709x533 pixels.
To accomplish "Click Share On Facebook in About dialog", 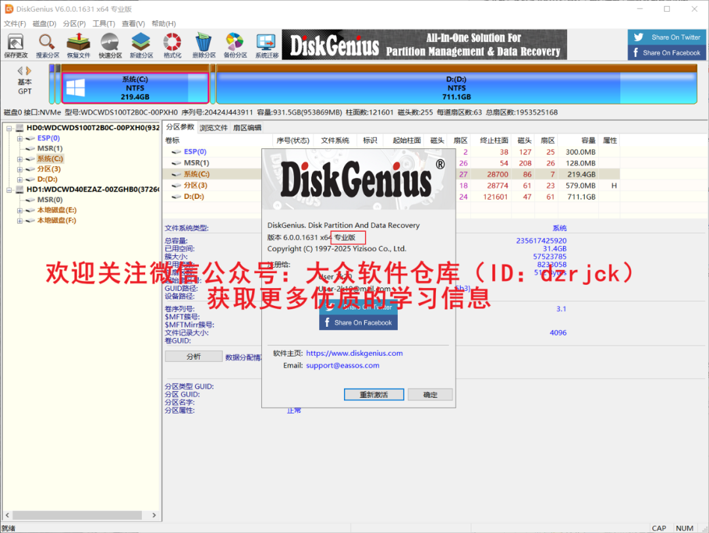I will (x=358, y=322).
